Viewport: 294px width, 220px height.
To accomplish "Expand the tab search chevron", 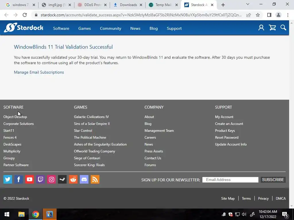I will point(248,4).
